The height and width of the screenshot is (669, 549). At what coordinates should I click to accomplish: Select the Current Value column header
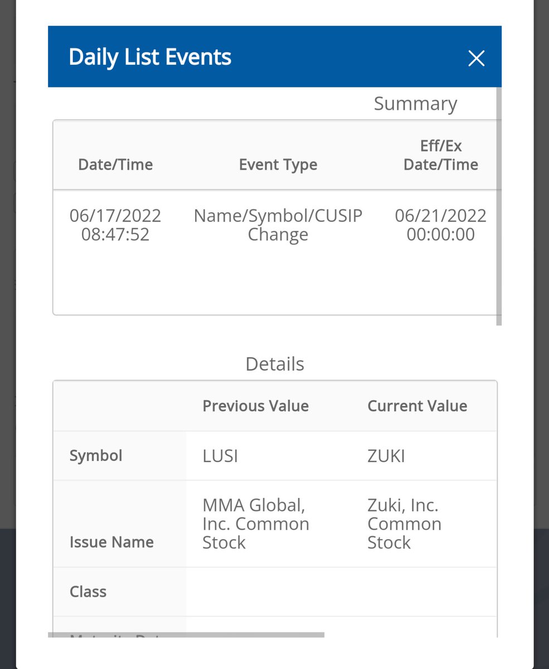point(417,405)
